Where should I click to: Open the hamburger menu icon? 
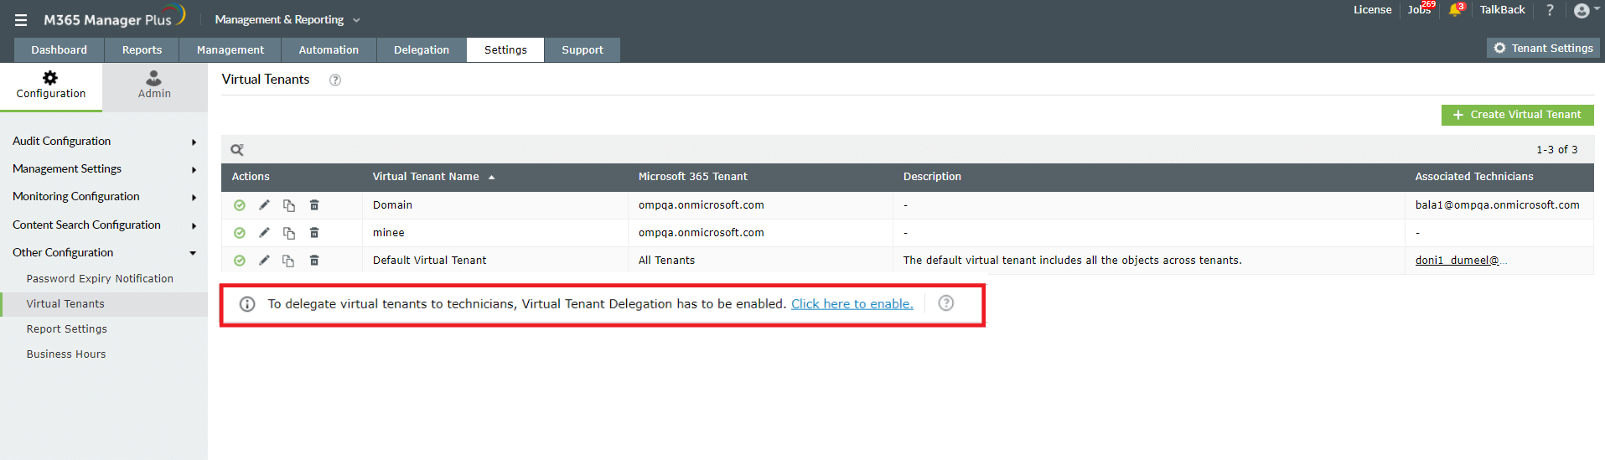coord(21,20)
